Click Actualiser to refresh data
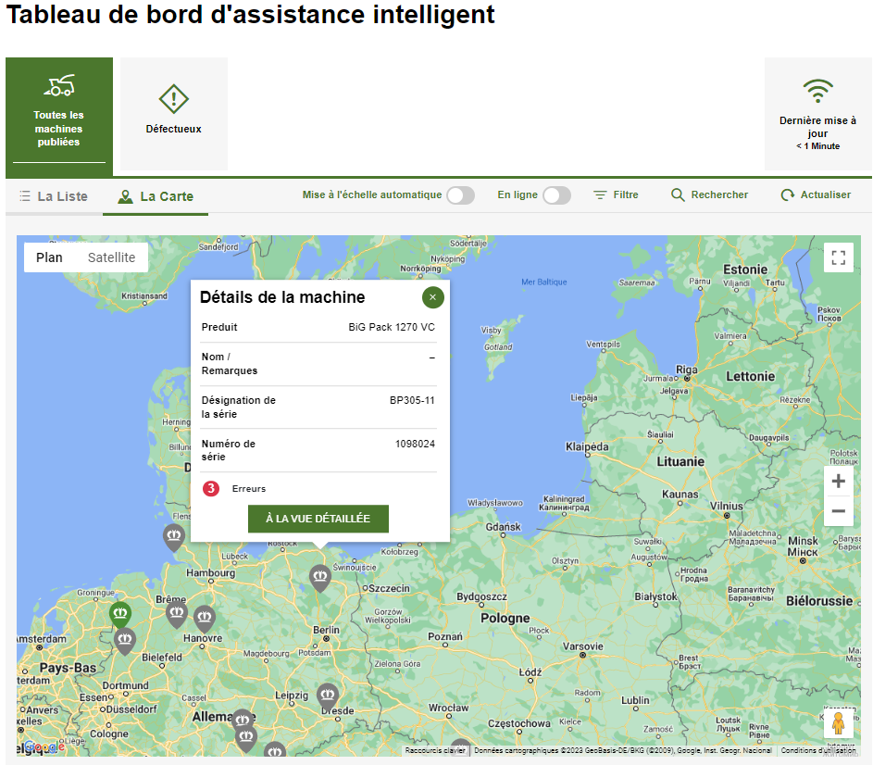This screenshot has width=873, height=765. click(x=816, y=195)
